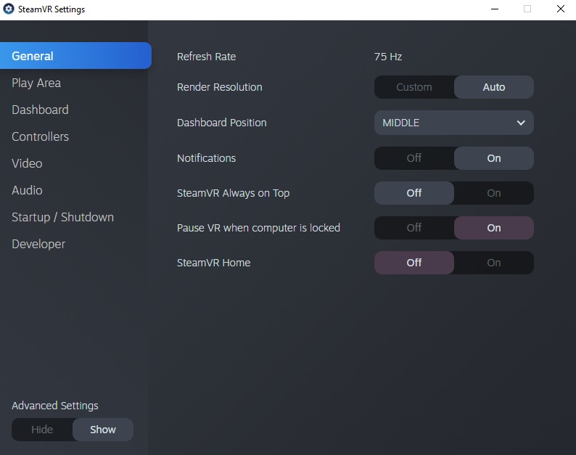Set Render Resolution to Auto

494,87
